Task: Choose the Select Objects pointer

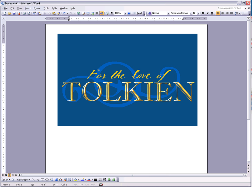Action: coord(13,180)
